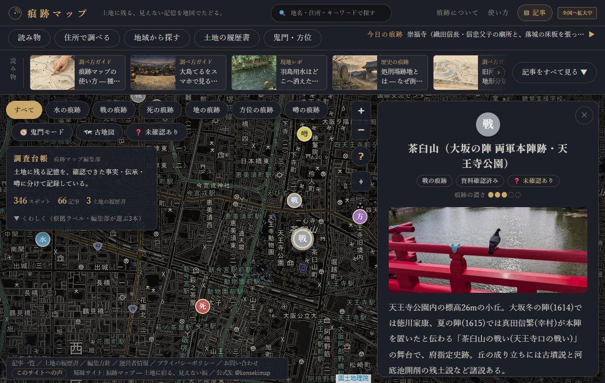The height and width of the screenshot is (383, 605).
Task: Filter by 地の痕跡
Action: pyautogui.click(x=207, y=110)
